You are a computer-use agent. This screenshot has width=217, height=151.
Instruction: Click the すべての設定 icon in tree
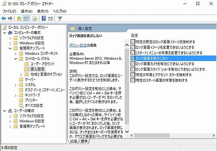click(21, 105)
